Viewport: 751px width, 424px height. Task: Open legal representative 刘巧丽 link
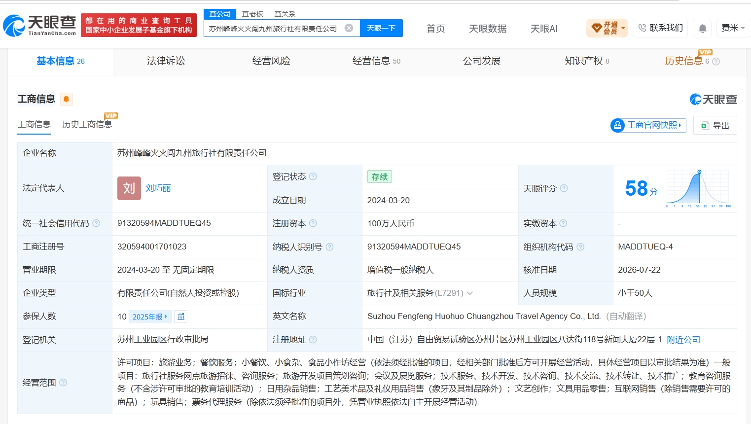click(158, 188)
